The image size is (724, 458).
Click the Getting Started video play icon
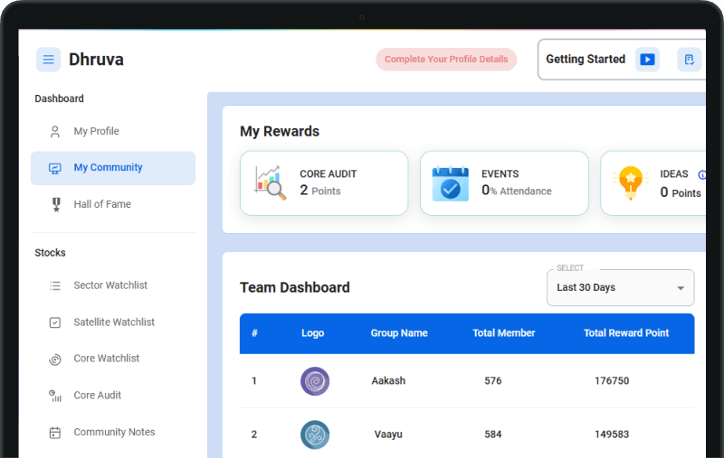[647, 60]
